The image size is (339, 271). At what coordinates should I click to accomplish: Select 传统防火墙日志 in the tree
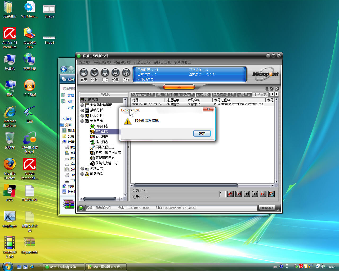coord(106,163)
